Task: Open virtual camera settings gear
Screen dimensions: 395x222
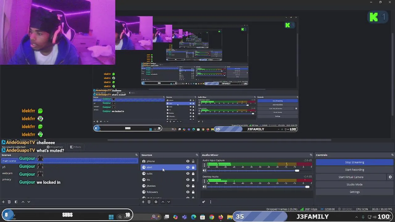Action: point(390,177)
